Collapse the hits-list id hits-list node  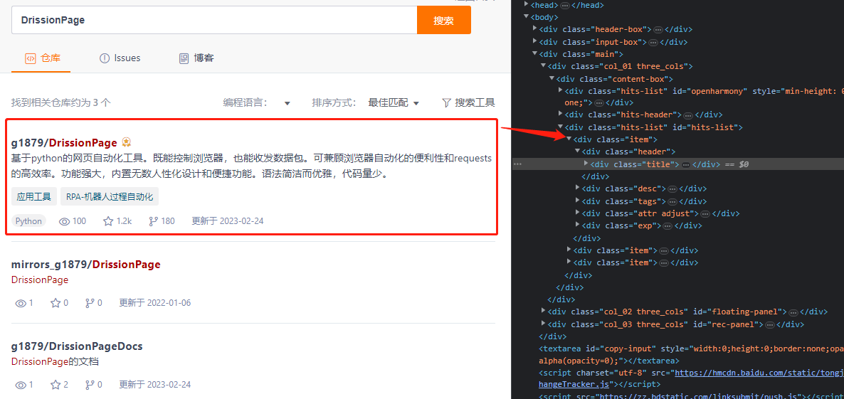tap(560, 127)
